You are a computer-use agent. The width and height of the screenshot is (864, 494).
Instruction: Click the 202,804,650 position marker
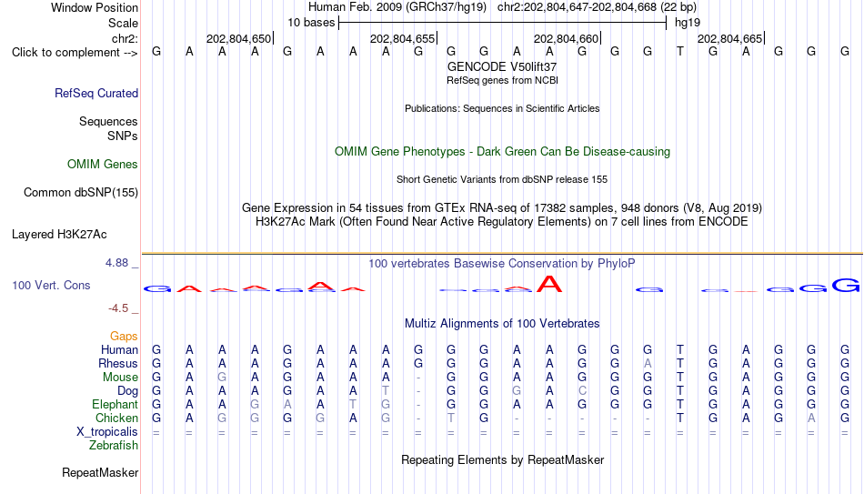coord(239,38)
